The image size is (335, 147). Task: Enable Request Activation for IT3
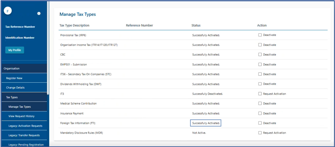(x=260, y=94)
